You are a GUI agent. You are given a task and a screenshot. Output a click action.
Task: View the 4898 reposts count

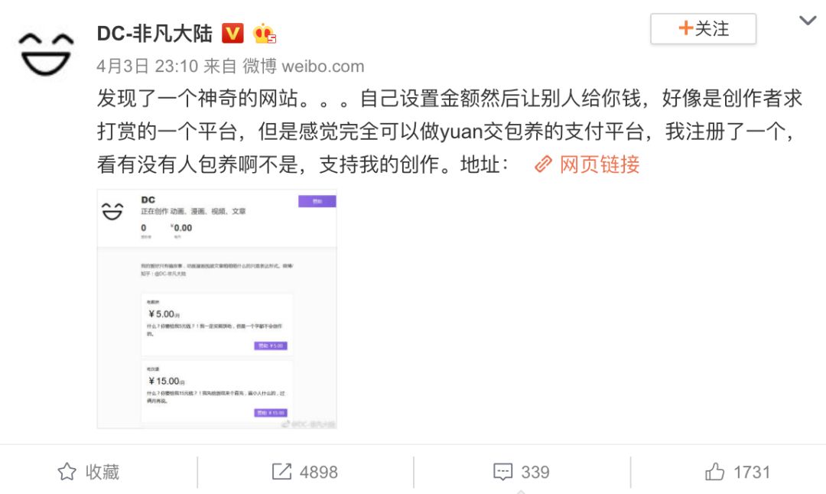click(319, 472)
